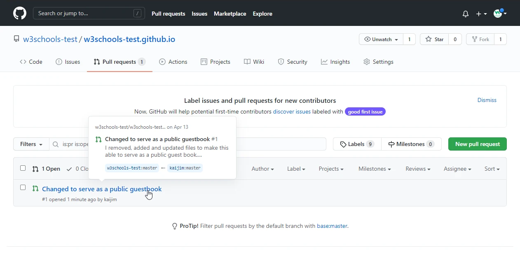
Task: Expand the Filters dropdown
Action: 31,144
